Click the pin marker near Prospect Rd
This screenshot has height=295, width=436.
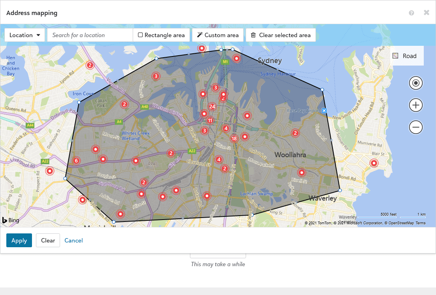point(50,171)
